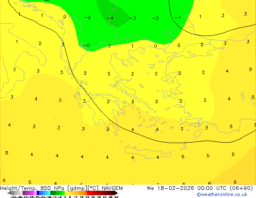
Task: Click the [gdmp] unit label
Action: (x=77, y=188)
